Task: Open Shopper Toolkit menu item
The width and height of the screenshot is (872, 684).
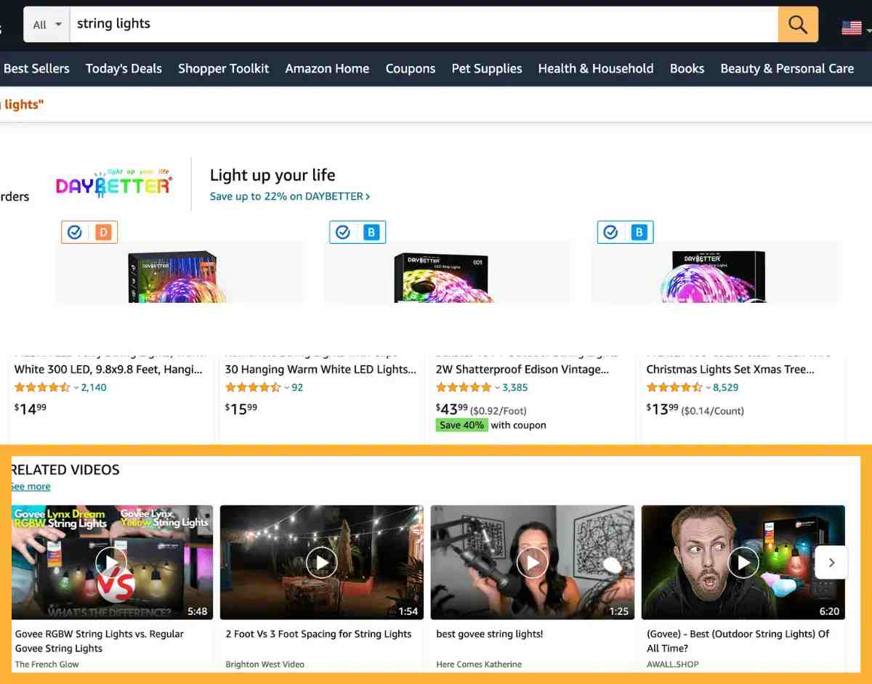Action: tap(223, 68)
